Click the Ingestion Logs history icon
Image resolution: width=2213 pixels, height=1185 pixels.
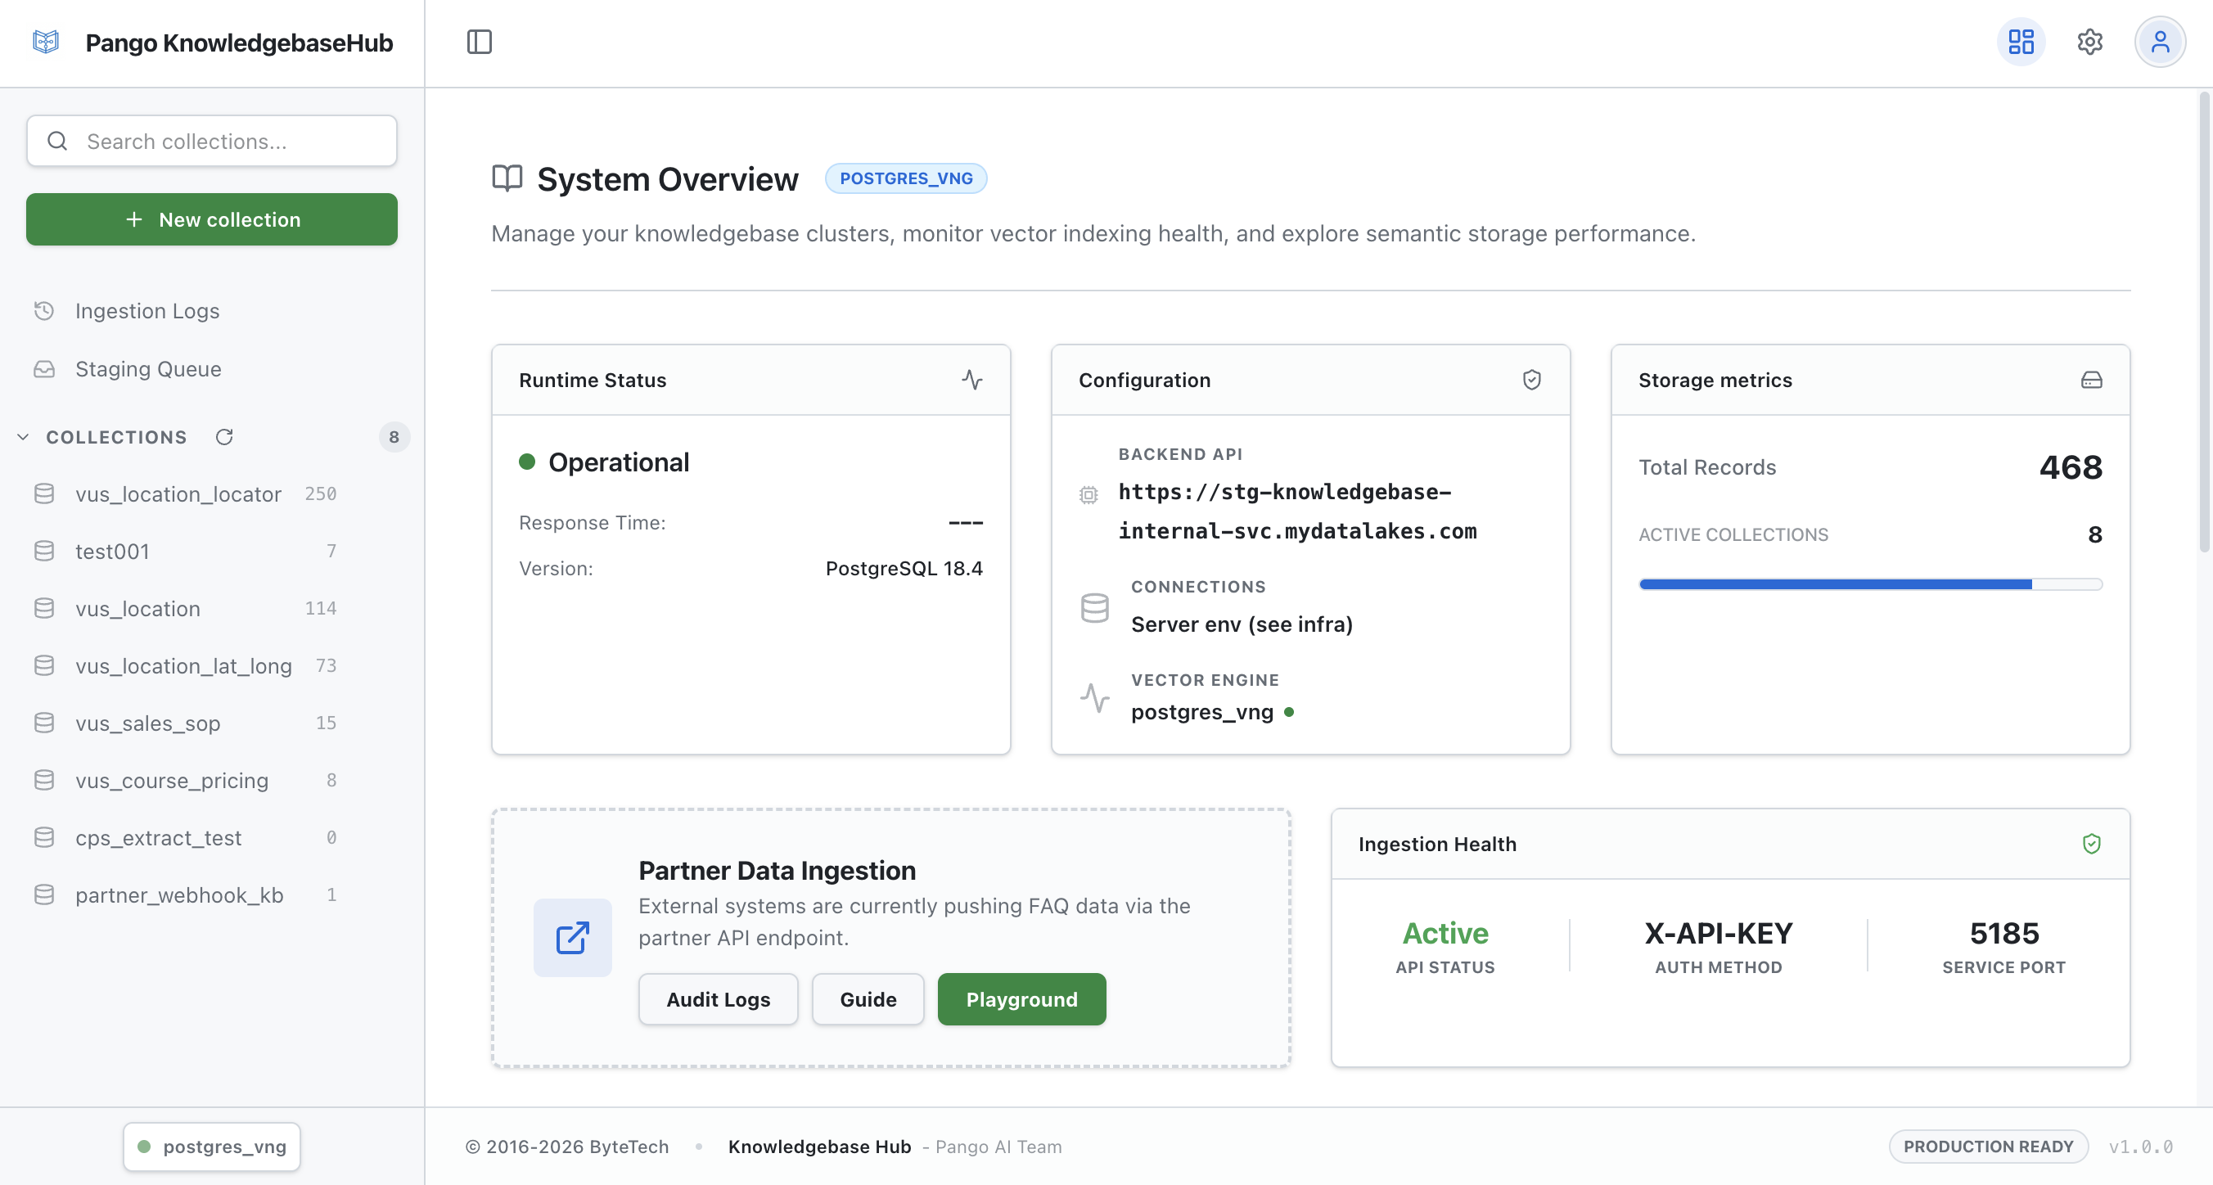click(x=44, y=310)
